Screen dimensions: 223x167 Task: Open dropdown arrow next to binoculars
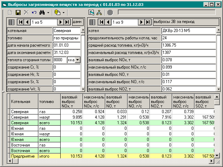click(x=48, y=13)
